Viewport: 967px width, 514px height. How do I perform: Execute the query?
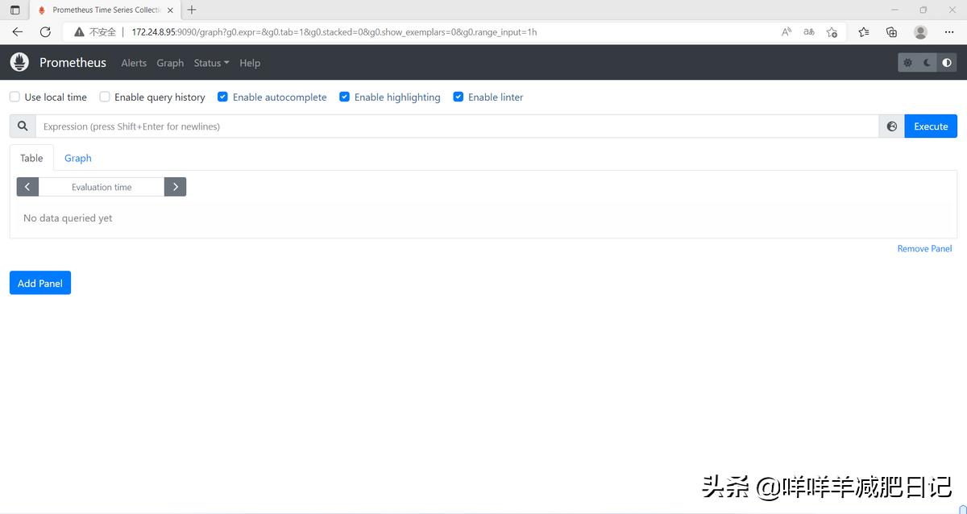931,126
